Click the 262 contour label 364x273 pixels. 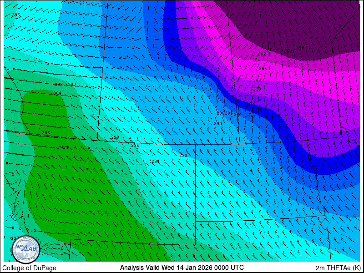pyautogui.click(x=262, y=54)
